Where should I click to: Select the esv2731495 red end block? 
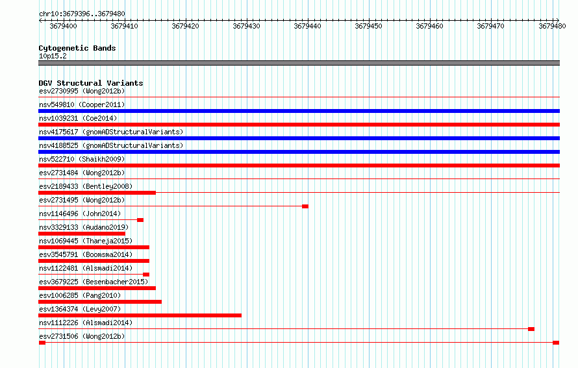(305, 206)
